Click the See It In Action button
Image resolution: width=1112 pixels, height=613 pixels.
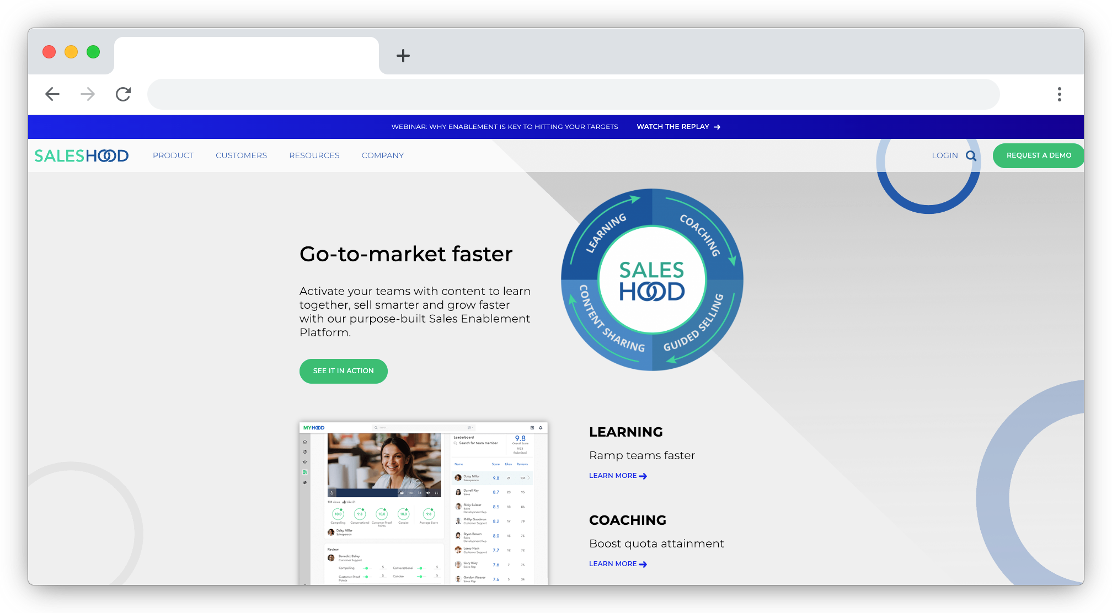point(344,371)
